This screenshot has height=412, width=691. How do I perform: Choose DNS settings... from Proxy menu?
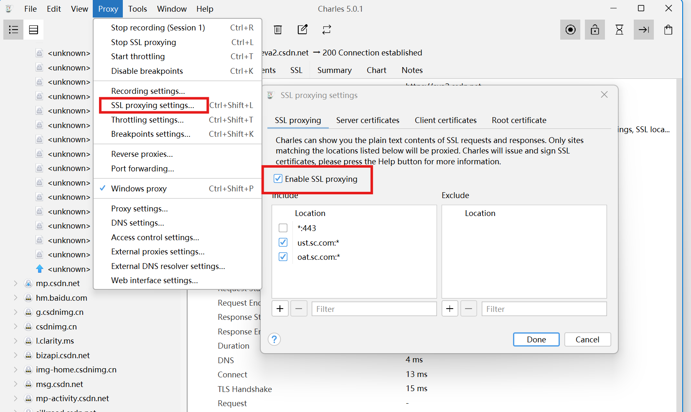click(178, 223)
